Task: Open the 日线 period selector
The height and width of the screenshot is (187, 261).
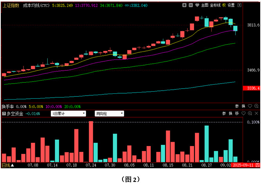Action: click(8, 165)
